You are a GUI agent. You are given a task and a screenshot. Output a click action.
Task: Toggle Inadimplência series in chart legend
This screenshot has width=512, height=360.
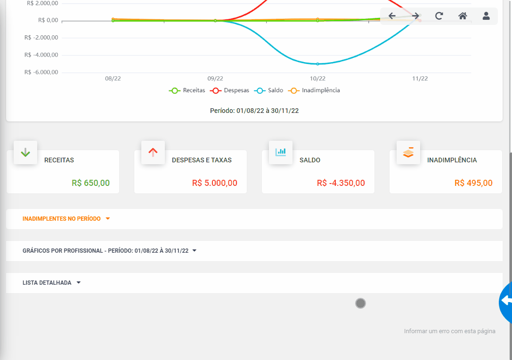(x=314, y=90)
